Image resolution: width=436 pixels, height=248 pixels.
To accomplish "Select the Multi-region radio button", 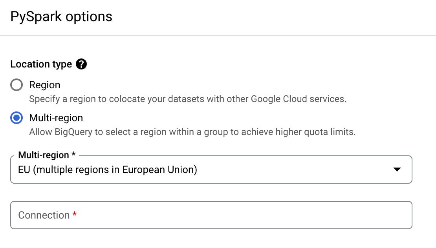I will (x=16, y=118).
